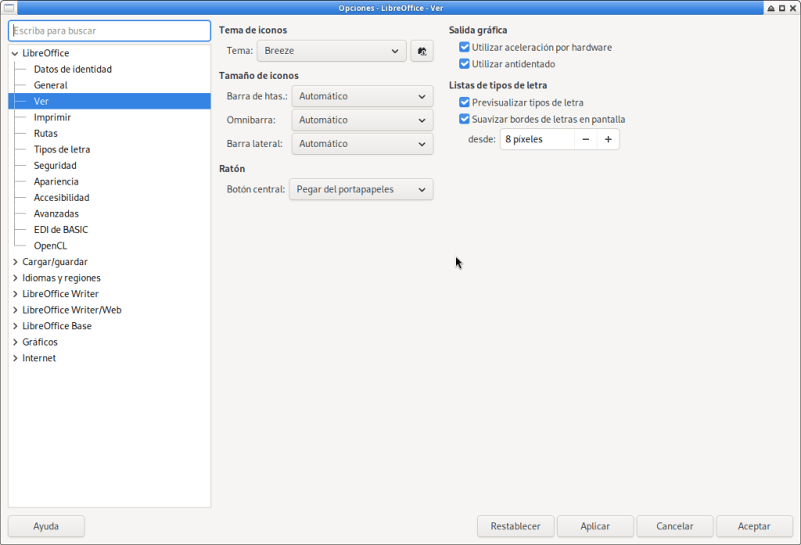Open the Tema icon theme dropdown
This screenshot has width=801, height=545.
coord(332,51)
